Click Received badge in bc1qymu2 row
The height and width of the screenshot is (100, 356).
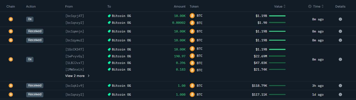(x=35, y=40)
